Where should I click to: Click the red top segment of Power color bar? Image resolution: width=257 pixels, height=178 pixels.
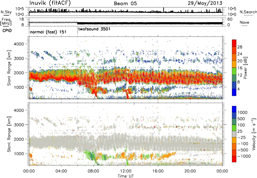click(234, 43)
